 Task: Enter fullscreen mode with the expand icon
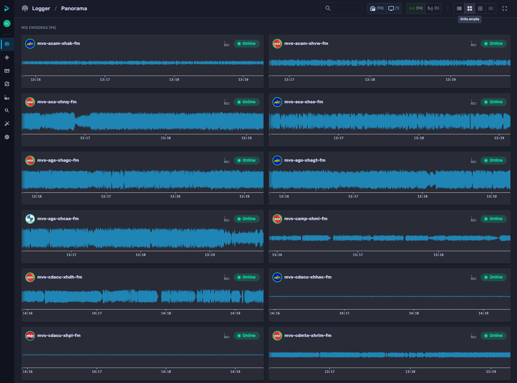pyautogui.click(x=505, y=8)
